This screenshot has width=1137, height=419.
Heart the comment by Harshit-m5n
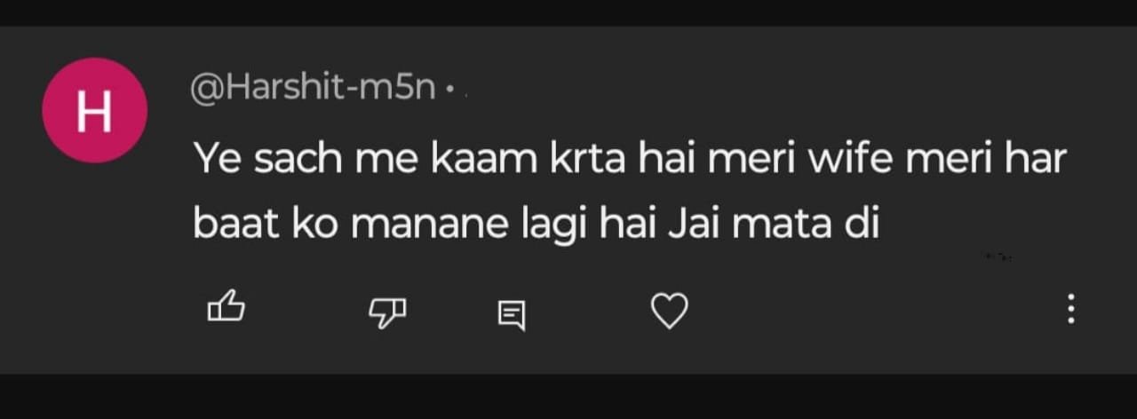[670, 311]
